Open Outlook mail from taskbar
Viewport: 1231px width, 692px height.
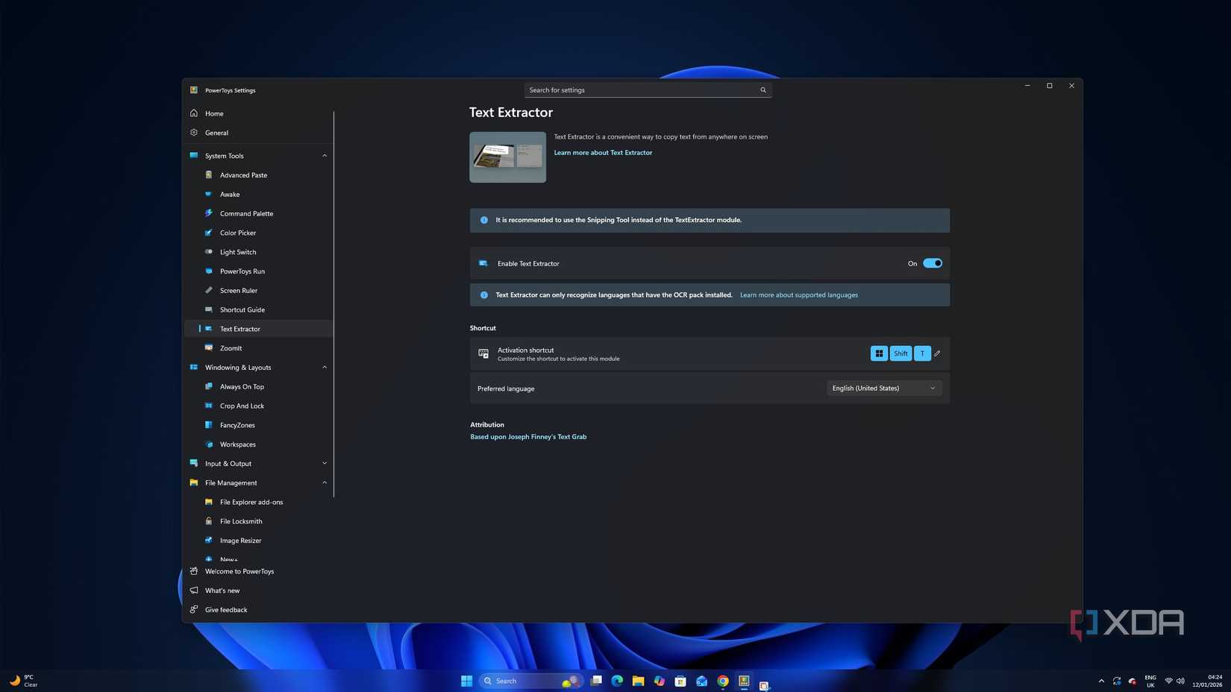pyautogui.click(x=701, y=681)
